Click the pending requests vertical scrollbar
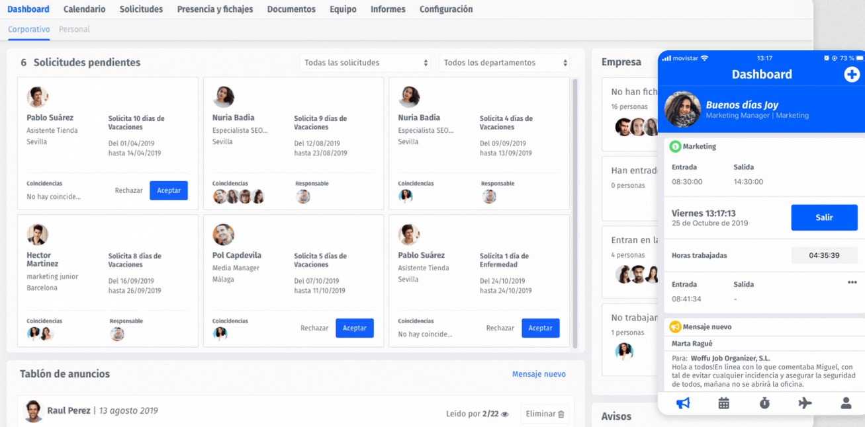865x427 pixels. point(574,213)
